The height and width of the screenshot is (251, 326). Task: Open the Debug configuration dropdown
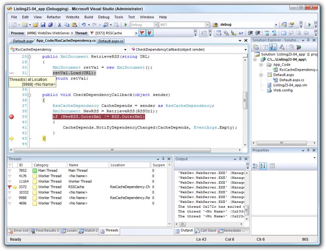pos(155,25)
